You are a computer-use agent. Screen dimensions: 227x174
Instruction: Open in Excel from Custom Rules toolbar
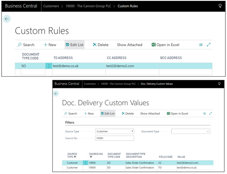165,45
